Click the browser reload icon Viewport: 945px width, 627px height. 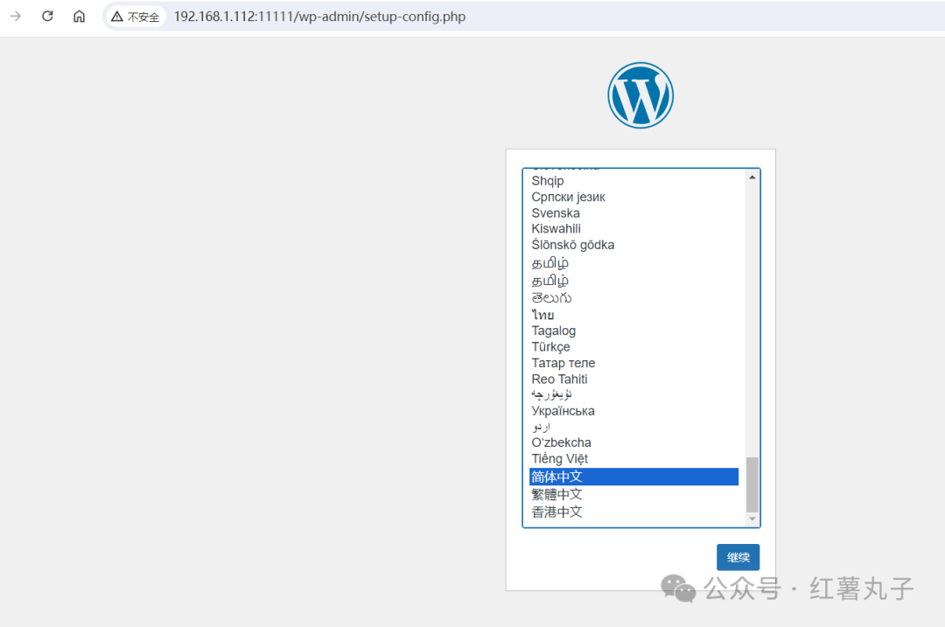click(x=47, y=17)
